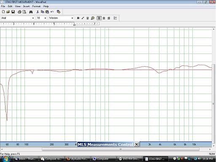This screenshot has height=162, width=216.
Task: Expand the Western script dropdown
Action: pyautogui.click(x=72, y=18)
